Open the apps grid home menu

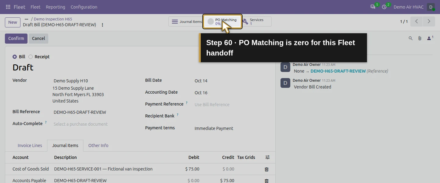(8, 7)
